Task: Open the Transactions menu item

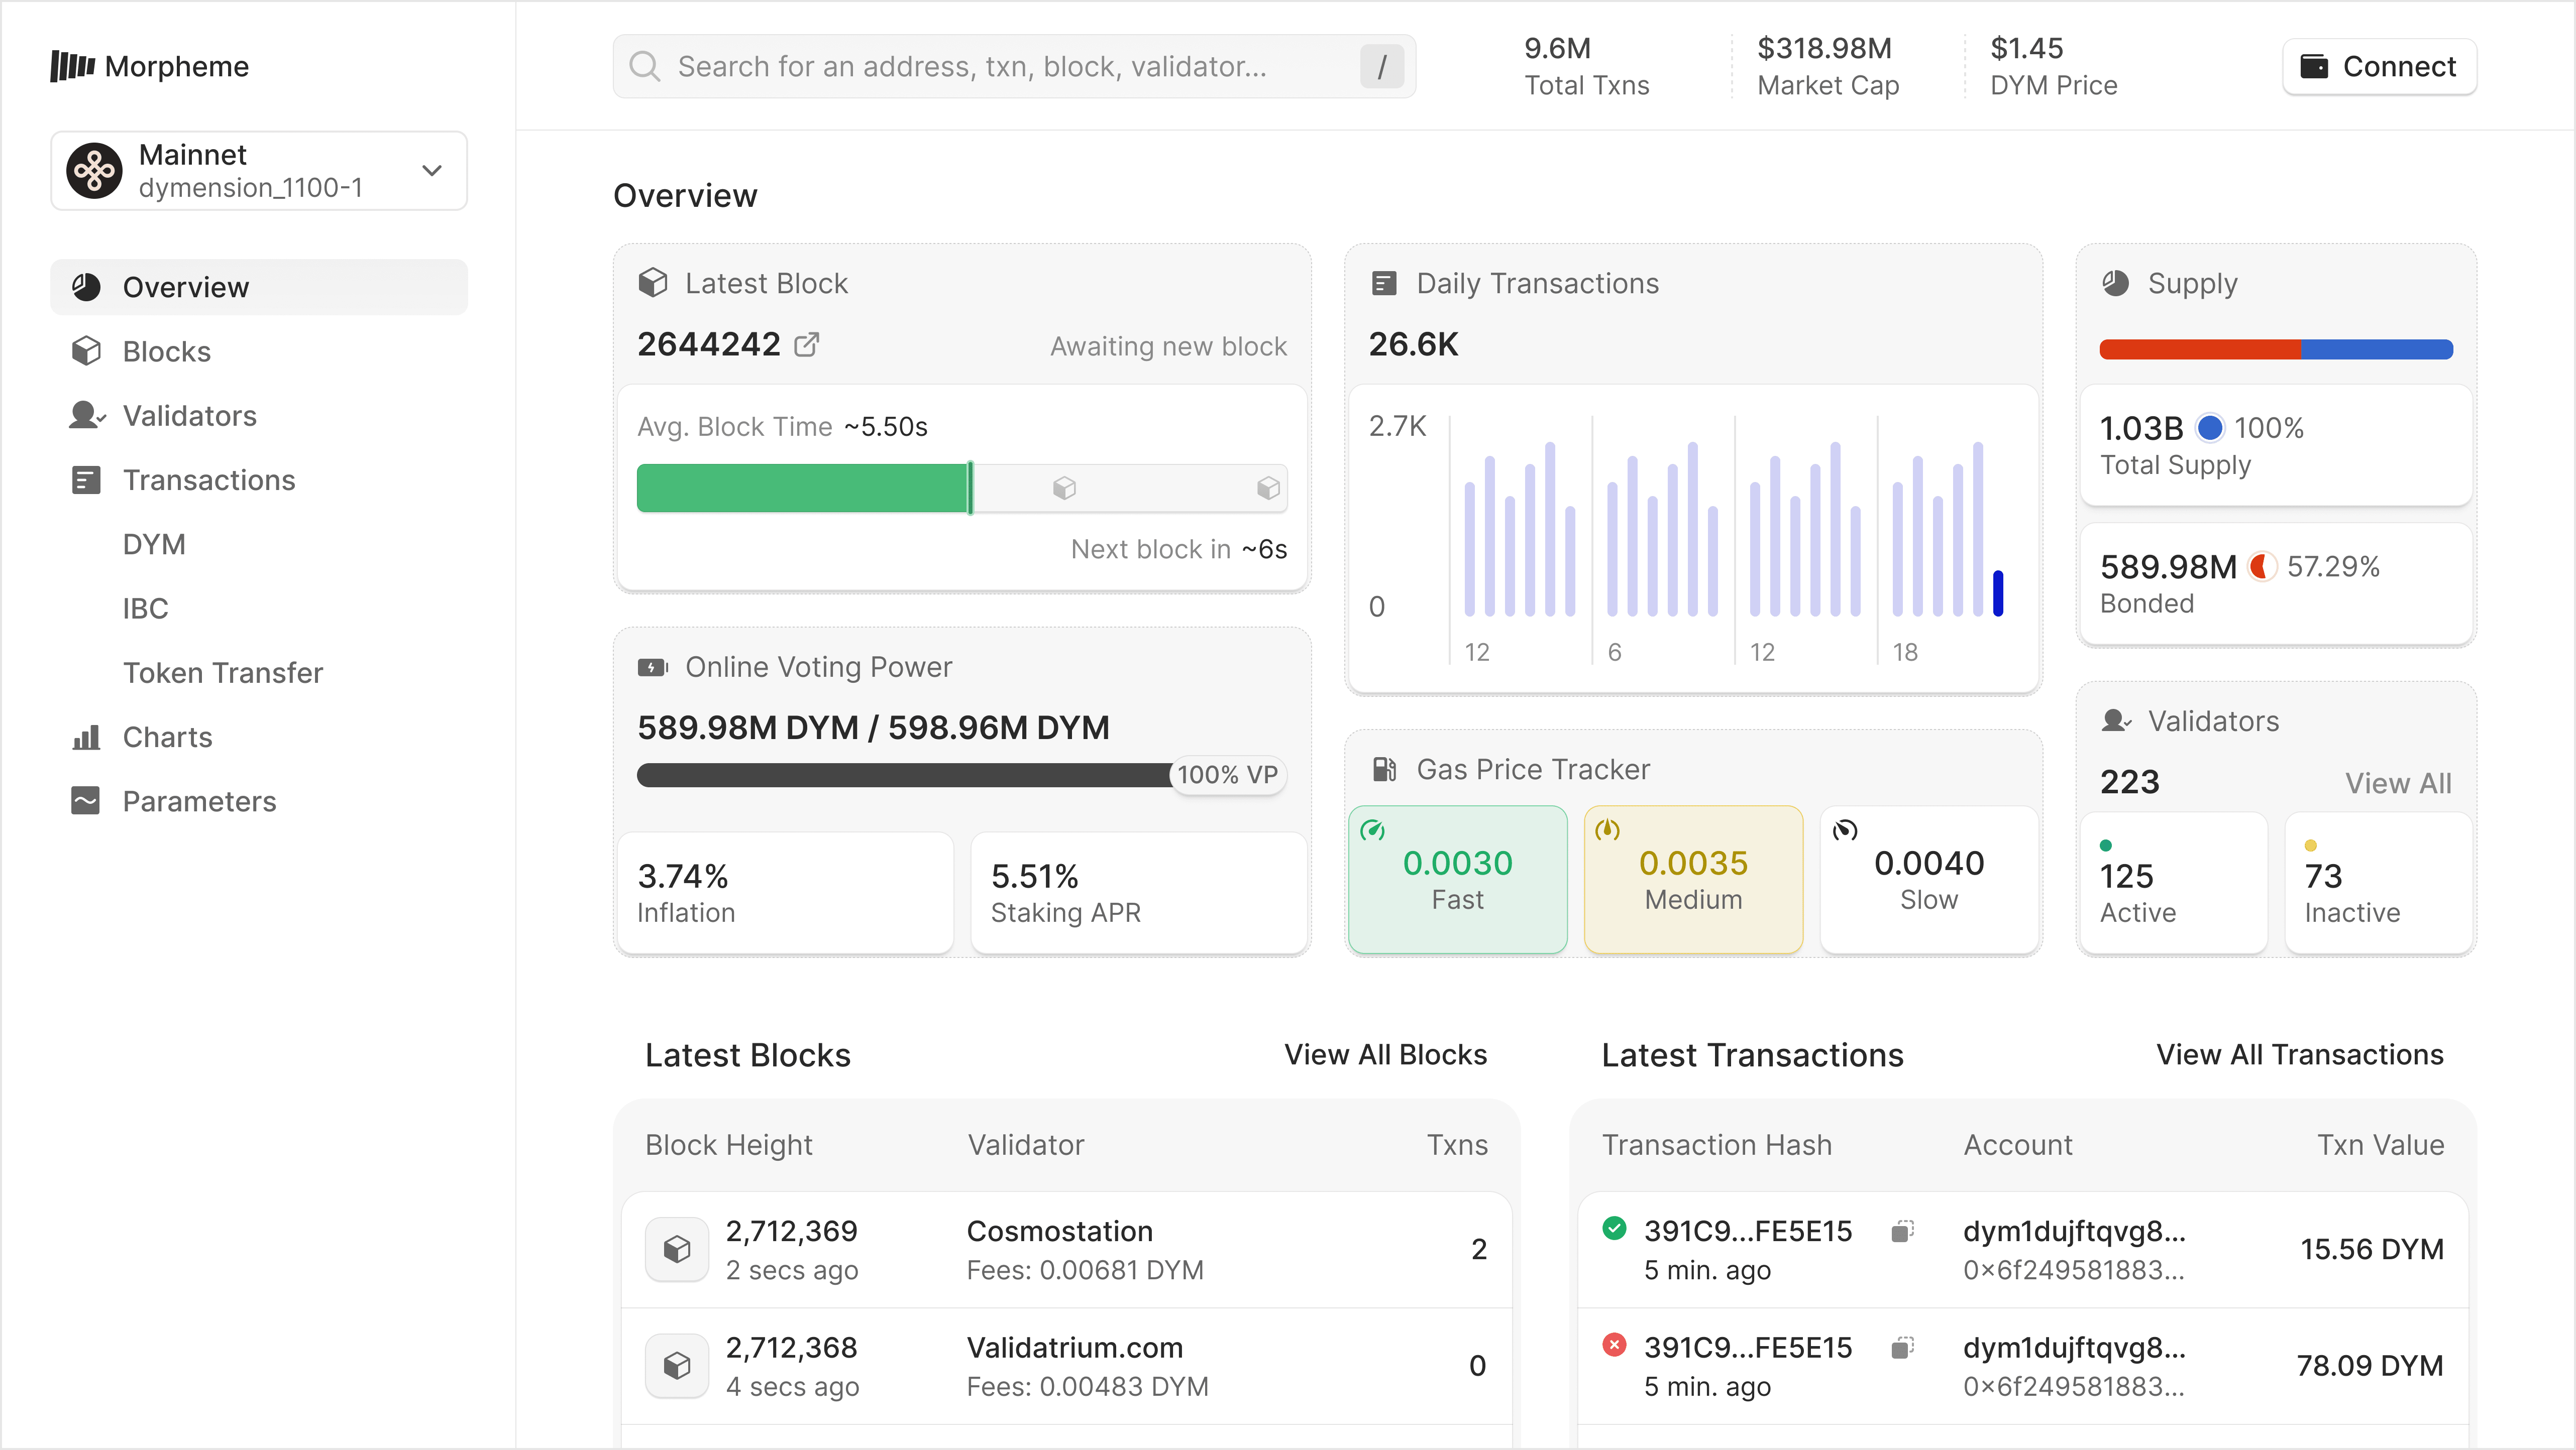Action: coord(208,480)
